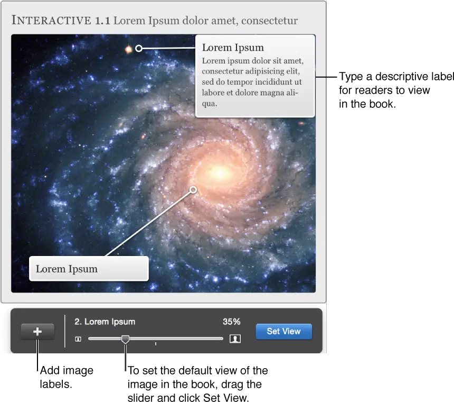Select the Lorem Ipsum label box at bottom left
The width and height of the screenshot is (454, 402).
point(89,269)
